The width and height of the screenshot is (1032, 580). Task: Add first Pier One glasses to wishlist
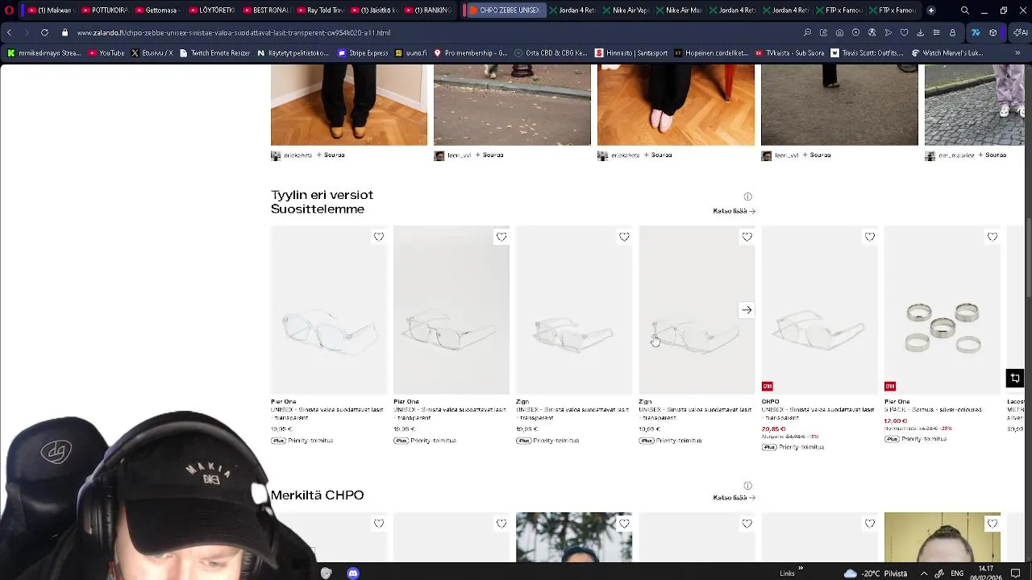379,237
